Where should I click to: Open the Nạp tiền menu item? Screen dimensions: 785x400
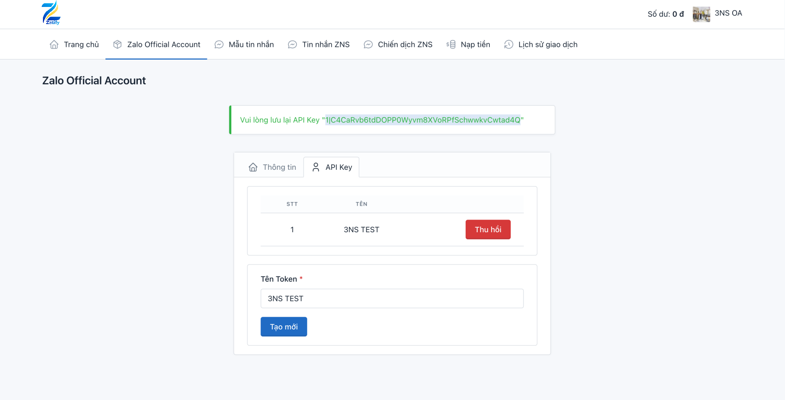tap(468, 44)
